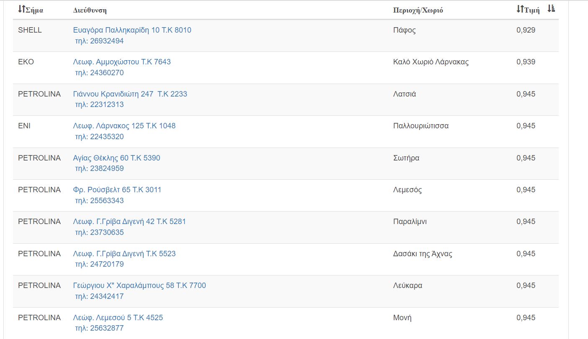Click price 0,945 in the Μονή row
Viewport: 588px width, 339px height.
pos(526,318)
